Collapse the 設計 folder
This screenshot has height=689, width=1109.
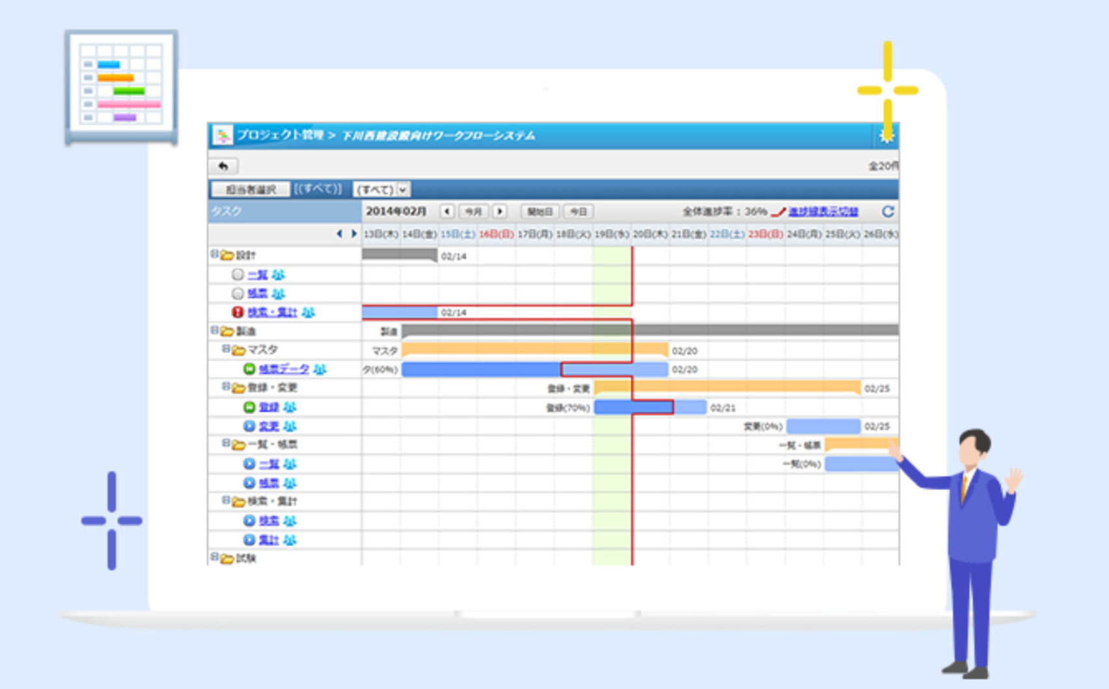(x=213, y=254)
